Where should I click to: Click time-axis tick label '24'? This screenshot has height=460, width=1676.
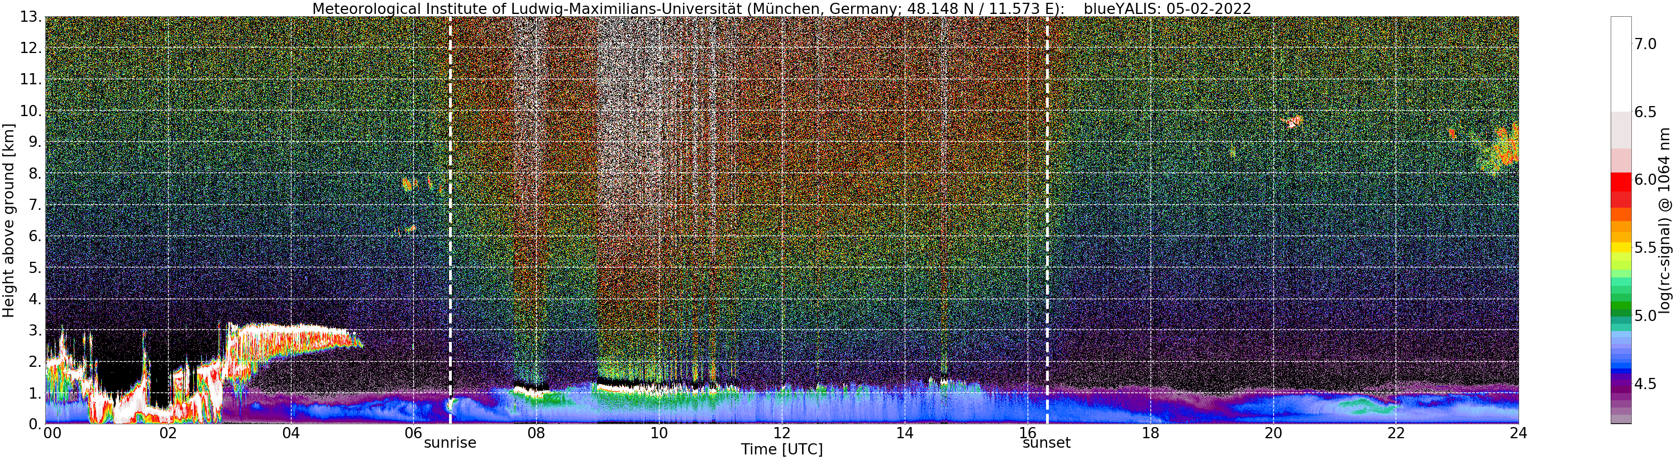[x=1519, y=433]
